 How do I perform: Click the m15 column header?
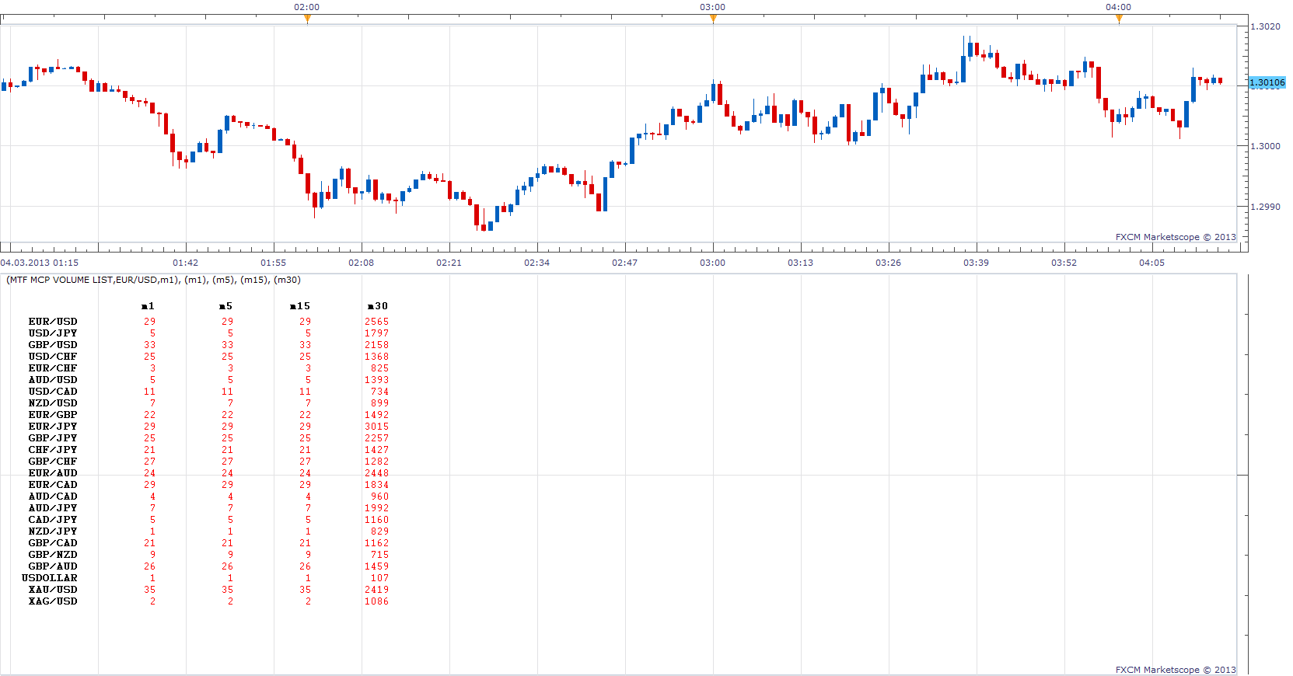click(299, 306)
